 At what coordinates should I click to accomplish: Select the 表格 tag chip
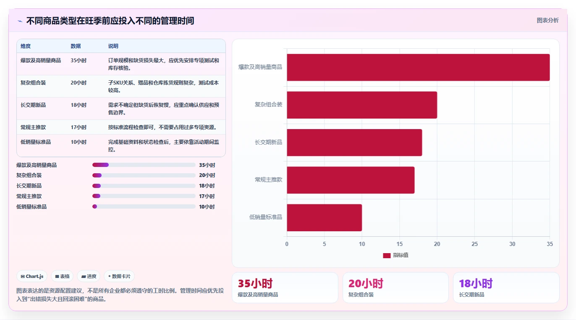pos(62,276)
